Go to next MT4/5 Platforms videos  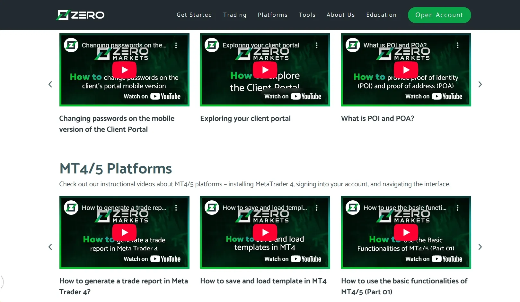[x=480, y=247]
